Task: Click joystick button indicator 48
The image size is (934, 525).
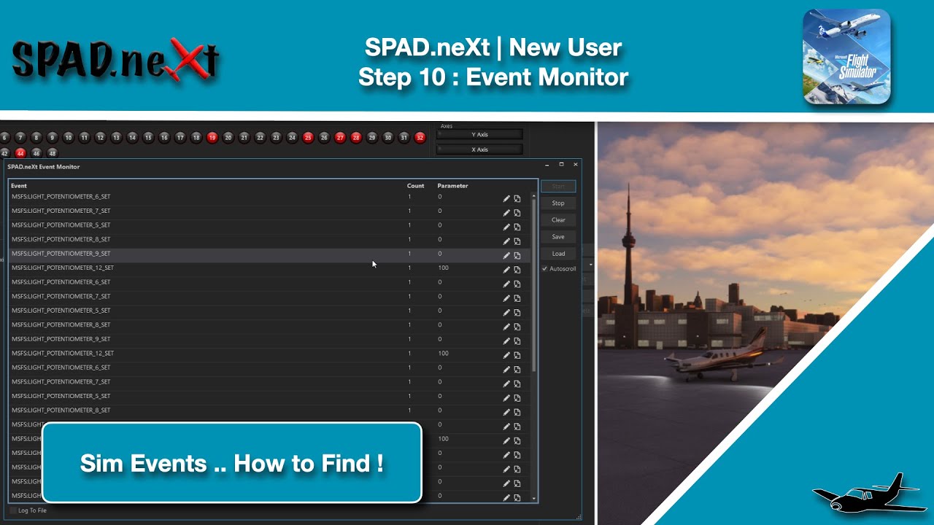Action: click(x=53, y=153)
